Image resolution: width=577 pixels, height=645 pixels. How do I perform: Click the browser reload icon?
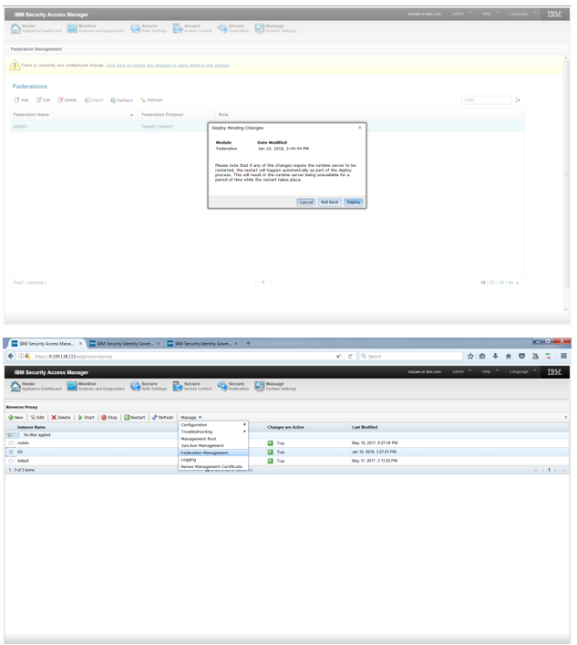pyautogui.click(x=350, y=356)
